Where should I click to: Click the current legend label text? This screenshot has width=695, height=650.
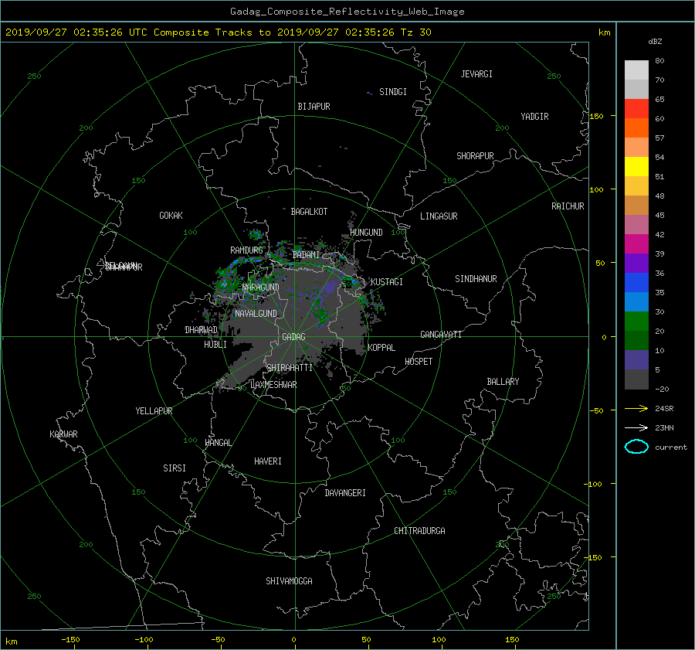pyautogui.click(x=671, y=448)
